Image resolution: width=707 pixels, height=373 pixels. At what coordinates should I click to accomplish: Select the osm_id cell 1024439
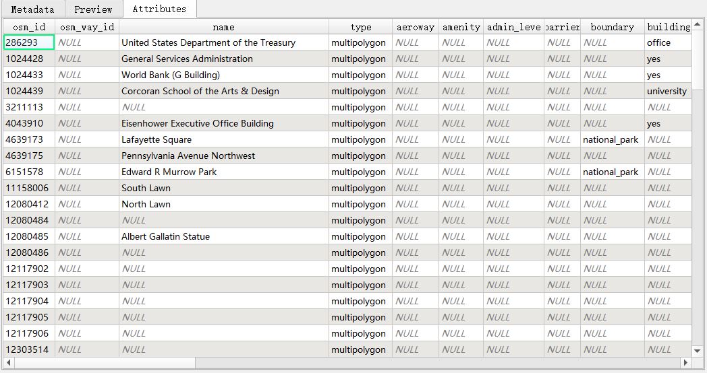29,92
